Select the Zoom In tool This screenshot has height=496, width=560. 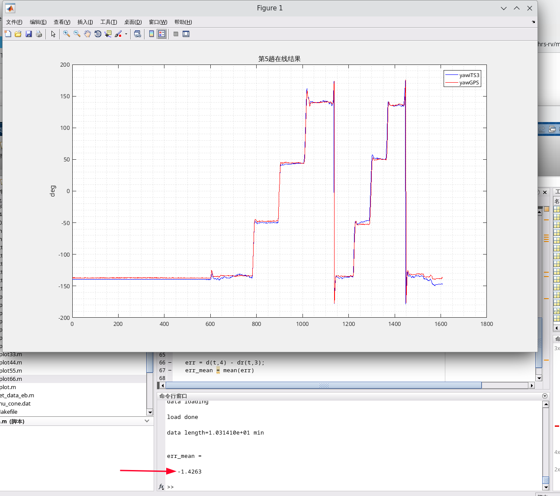coord(67,34)
